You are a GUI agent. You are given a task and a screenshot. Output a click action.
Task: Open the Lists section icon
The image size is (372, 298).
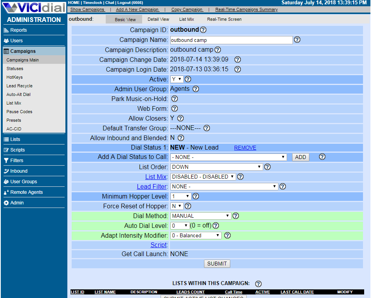point(5,139)
